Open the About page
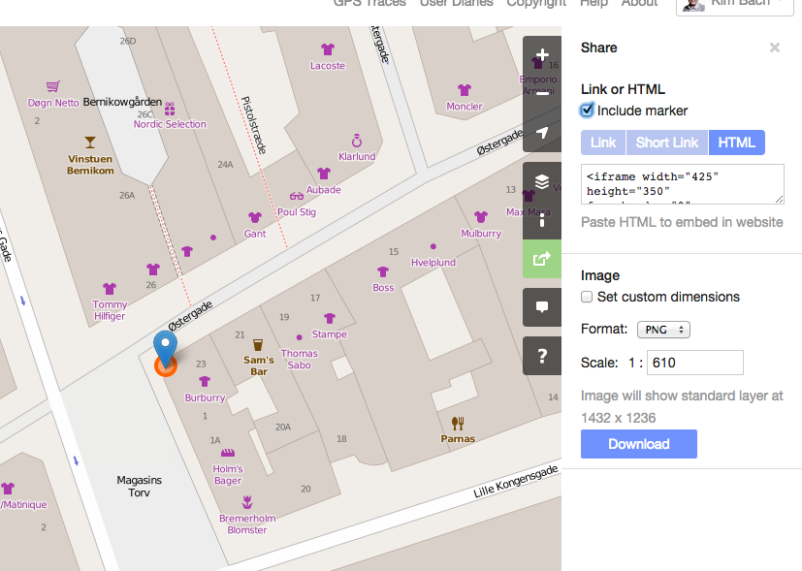Viewport: 802px width, 571px height. [x=639, y=3]
